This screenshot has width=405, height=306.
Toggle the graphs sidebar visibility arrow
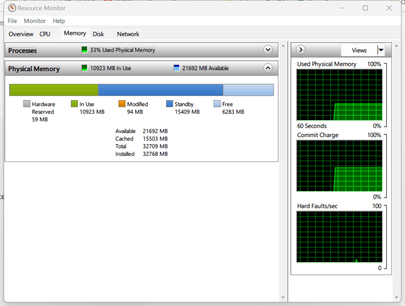300,49
